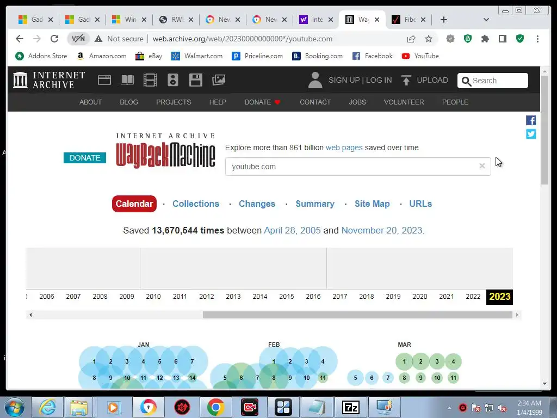The width and height of the screenshot is (557, 418).
Task: Share page on Twitter side icon
Action: tap(531, 134)
